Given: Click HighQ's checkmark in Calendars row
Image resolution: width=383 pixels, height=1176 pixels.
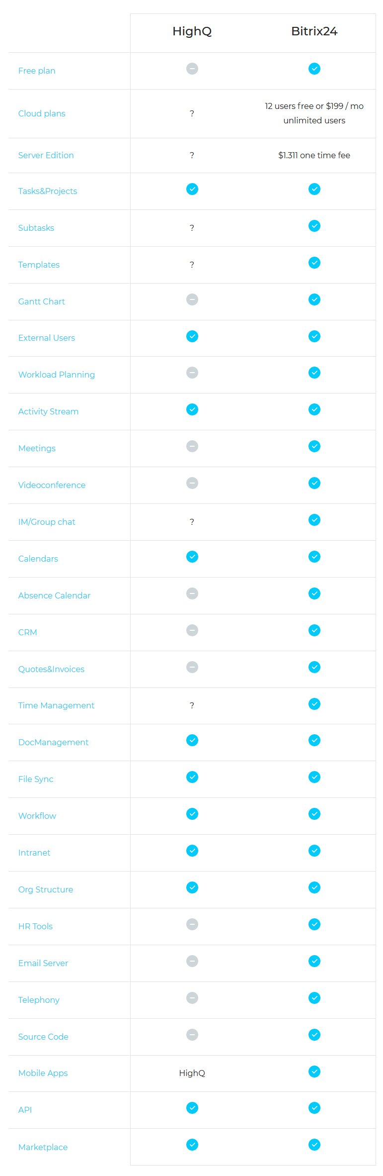Looking at the screenshot, I should [x=192, y=557].
